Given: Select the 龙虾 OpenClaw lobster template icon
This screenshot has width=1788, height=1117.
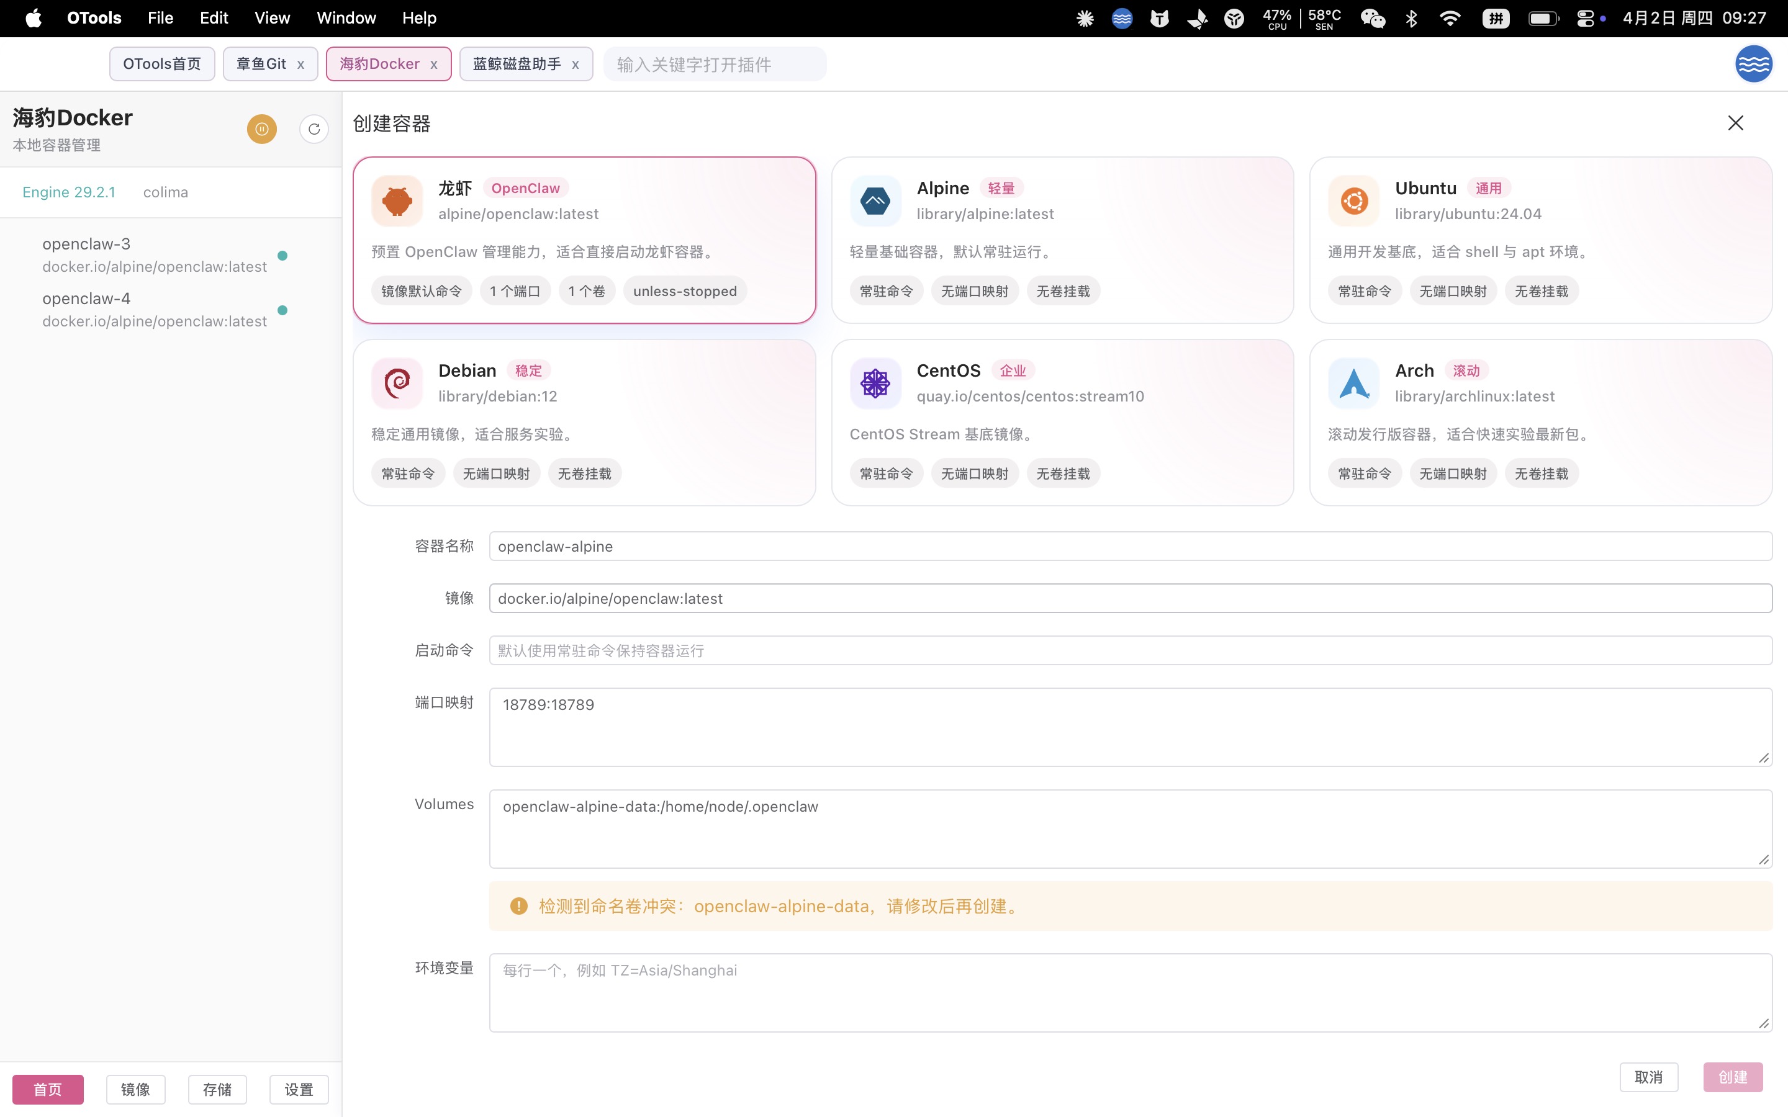Looking at the screenshot, I should point(397,201).
